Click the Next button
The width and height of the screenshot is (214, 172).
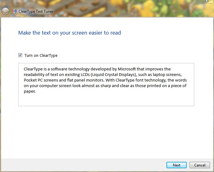tap(177, 165)
